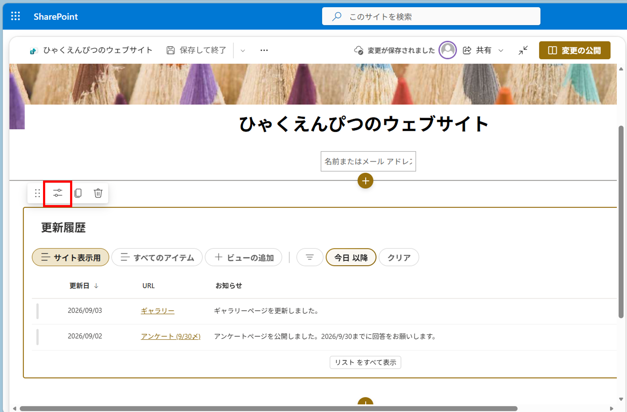Open the more options ellipsis menu
The width and height of the screenshot is (627, 412).
[264, 50]
